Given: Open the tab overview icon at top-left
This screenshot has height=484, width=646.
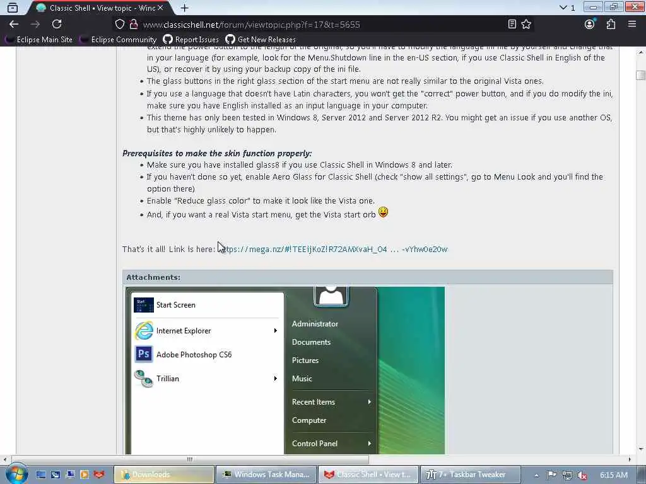Looking at the screenshot, I should coord(13,8).
